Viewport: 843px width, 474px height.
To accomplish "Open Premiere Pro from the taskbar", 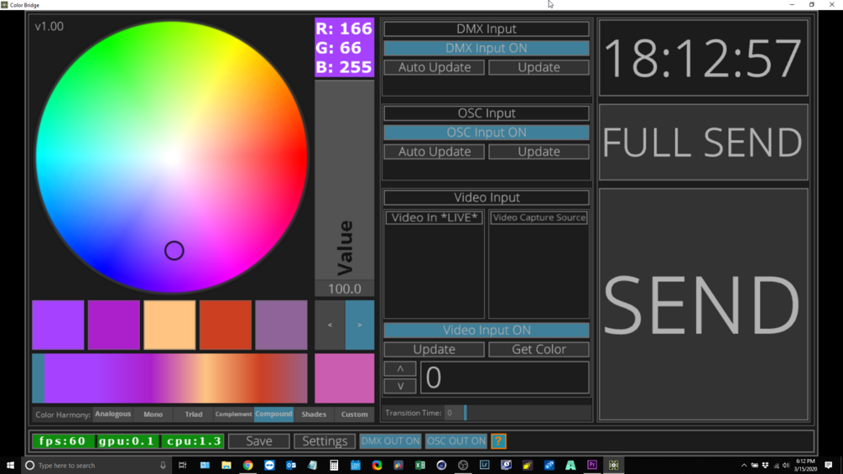I will tap(592, 466).
